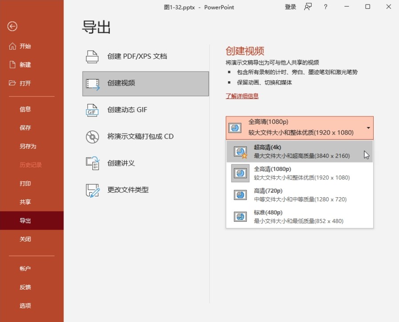The height and width of the screenshot is (322, 399).
Task: Open the 另存为 (Save As) page
Action: [28, 146]
